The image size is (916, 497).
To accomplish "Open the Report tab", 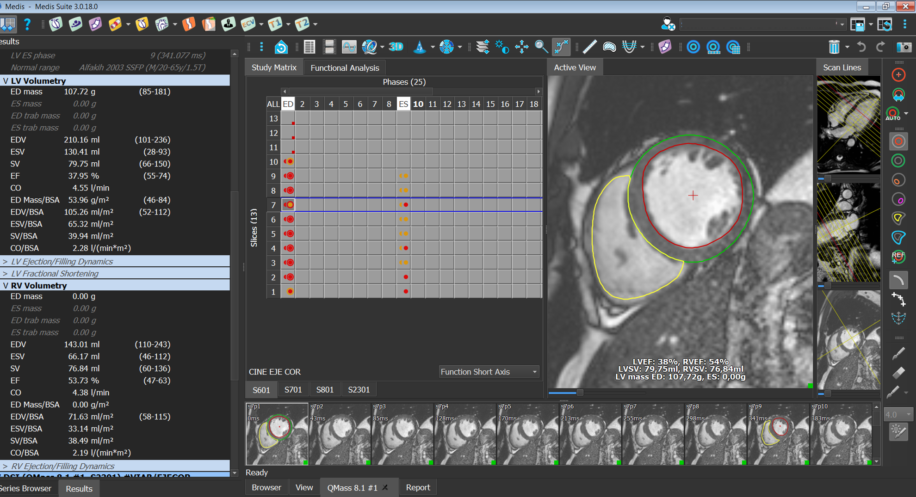I will tap(417, 487).
